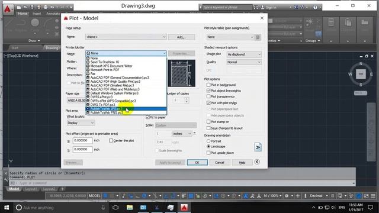Open the 1:1 / 100% annotation scale dropdown
This screenshot has height=213, width=379.
(272, 196)
